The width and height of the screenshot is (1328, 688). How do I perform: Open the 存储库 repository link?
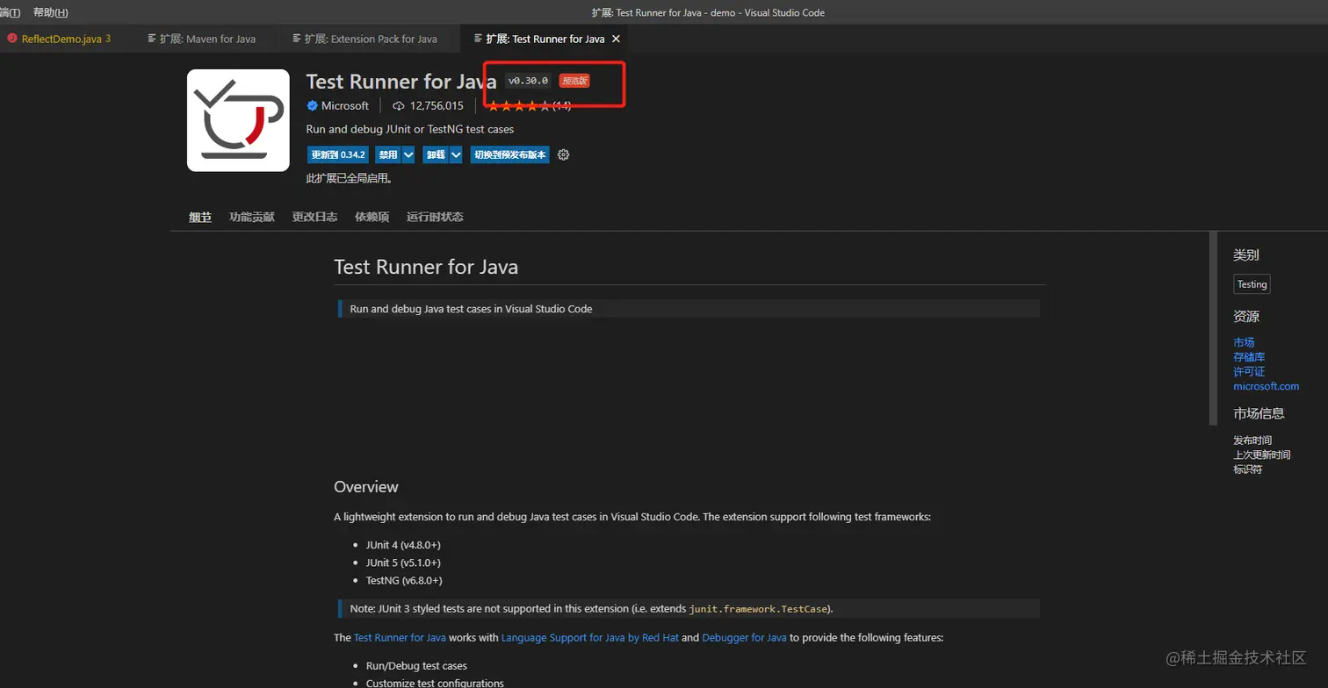point(1248,357)
